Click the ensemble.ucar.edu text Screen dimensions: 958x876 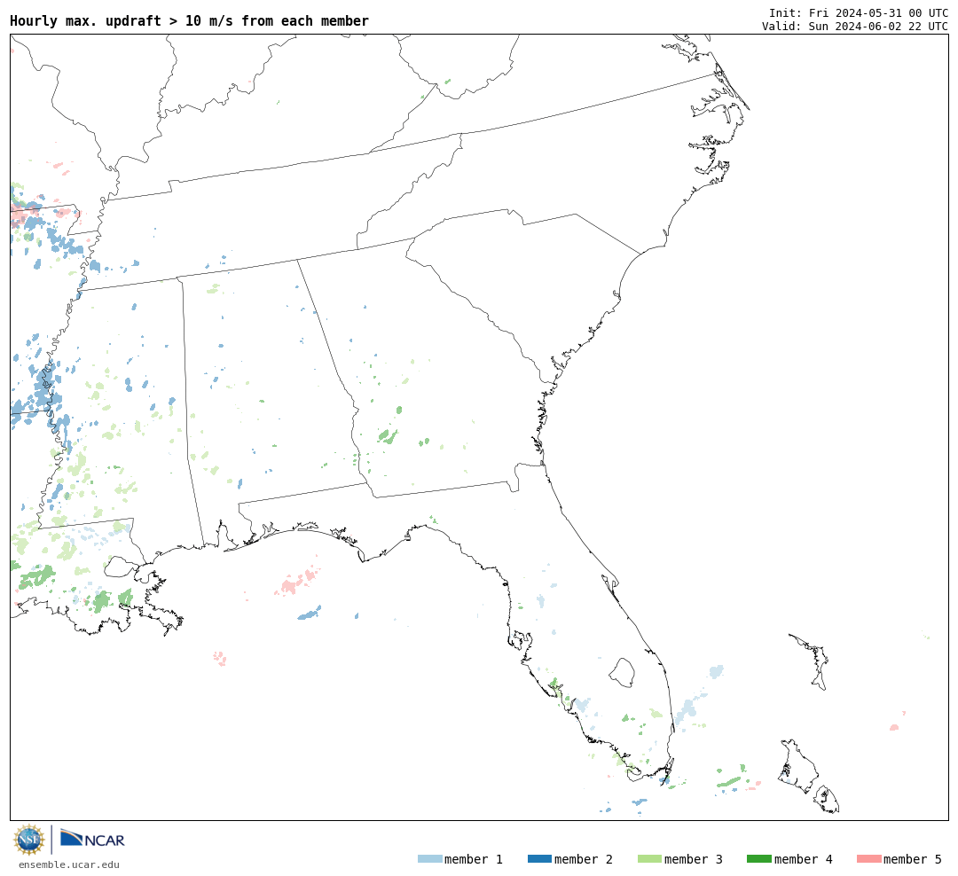[x=69, y=864]
